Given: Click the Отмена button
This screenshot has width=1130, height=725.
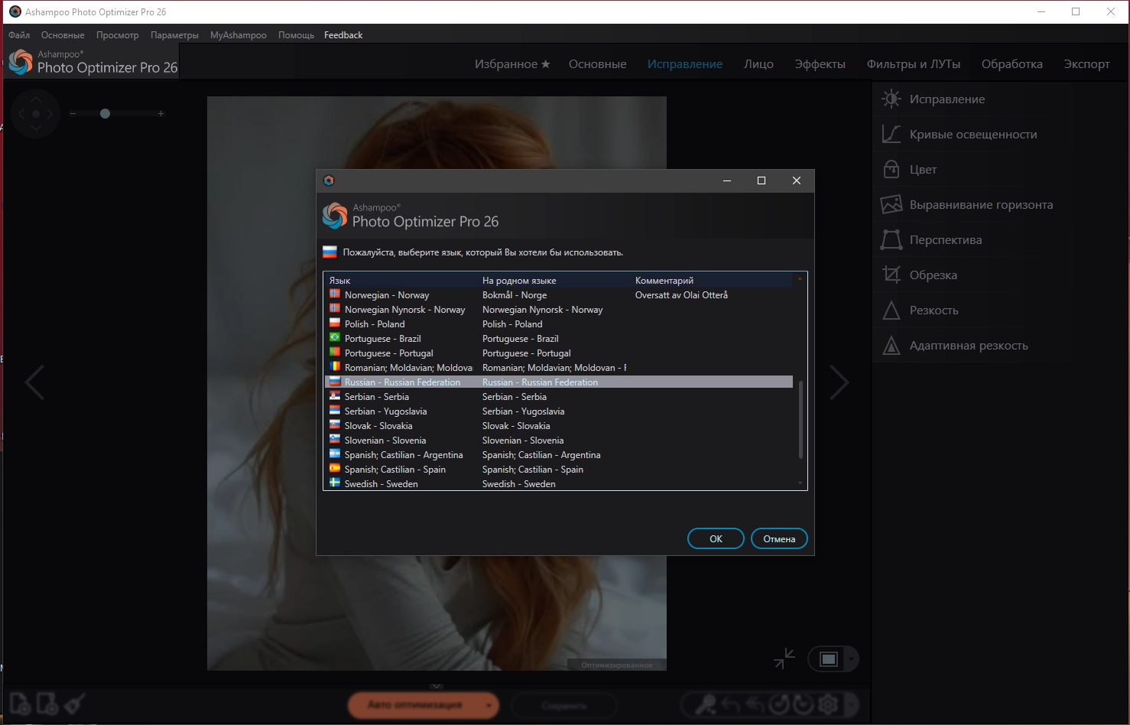Looking at the screenshot, I should tap(779, 539).
